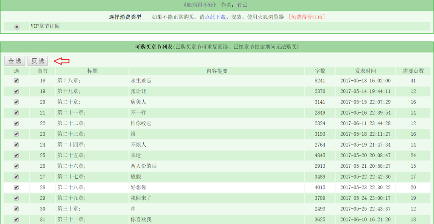The height and width of the screenshot is (224, 434).
Task: Uncheck chapter 25 幸运 checkbox
Action: pos(17,155)
